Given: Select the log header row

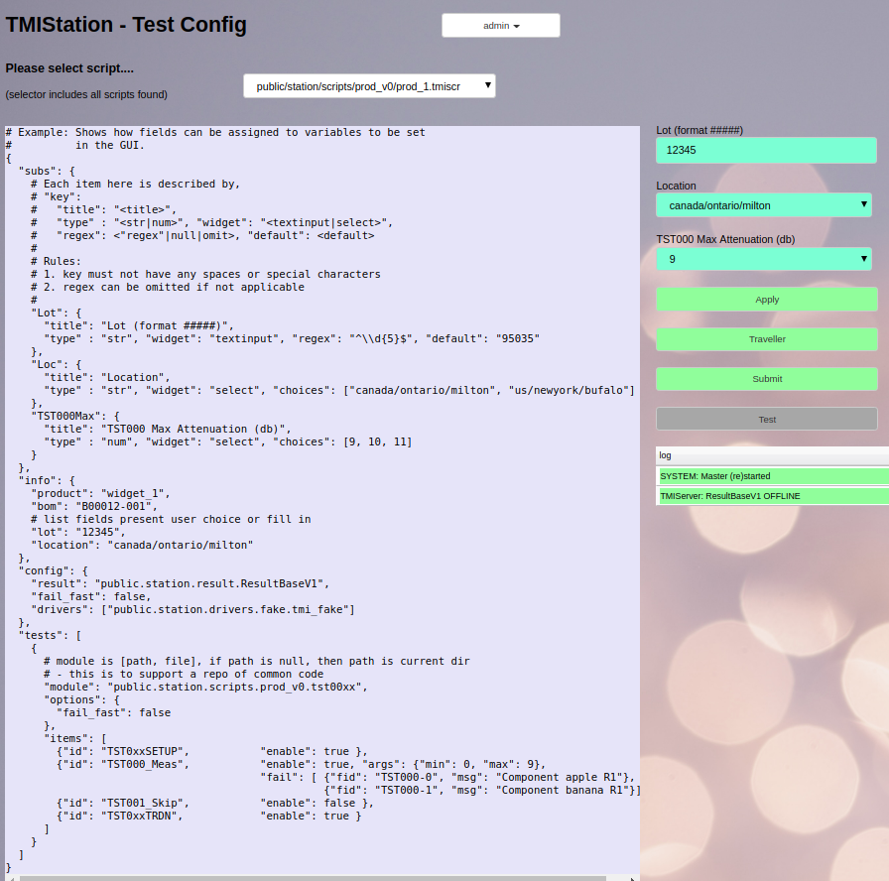Looking at the screenshot, I should point(772,455).
